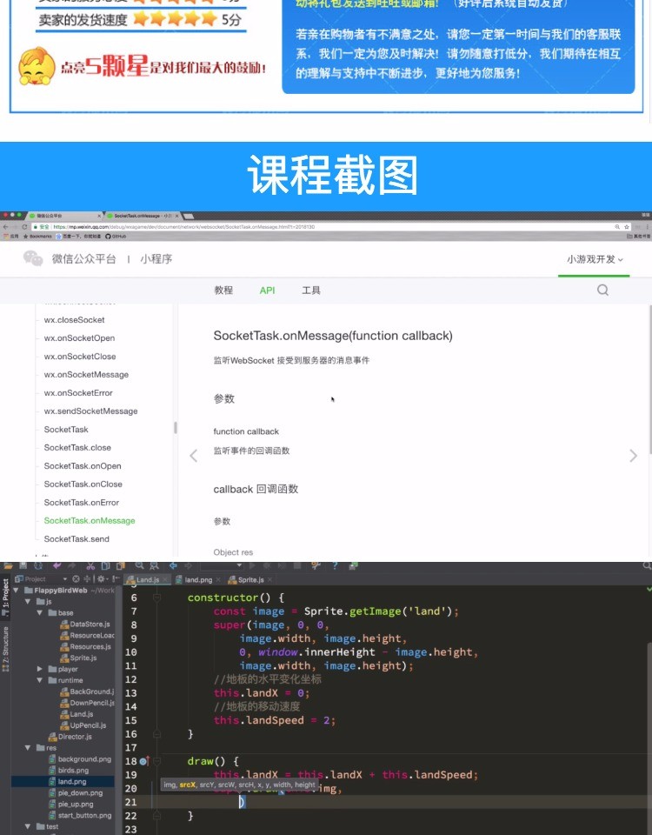This screenshot has width=652, height=835.
Task: Click the docs sidebar scrollbar thumb
Action: (175, 428)
